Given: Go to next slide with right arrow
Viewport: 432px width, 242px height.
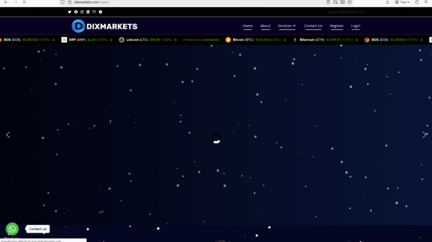Looking at the screenshot, I should [x=425, y=135].
